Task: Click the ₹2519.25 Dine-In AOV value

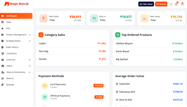Action: [178, 100]
